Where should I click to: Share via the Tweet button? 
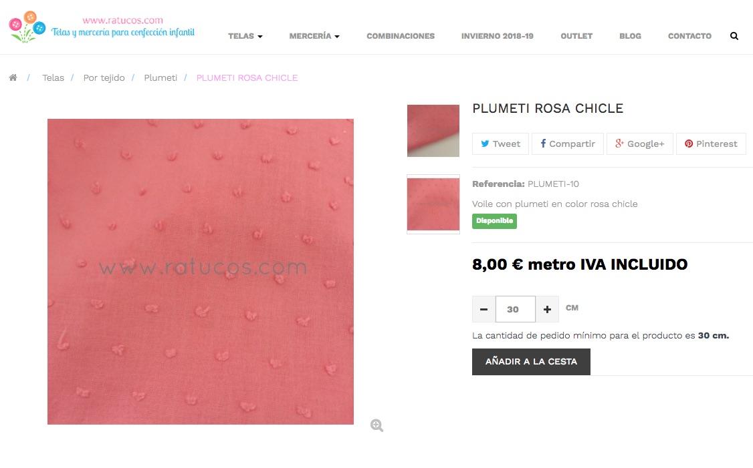point(500,144)
